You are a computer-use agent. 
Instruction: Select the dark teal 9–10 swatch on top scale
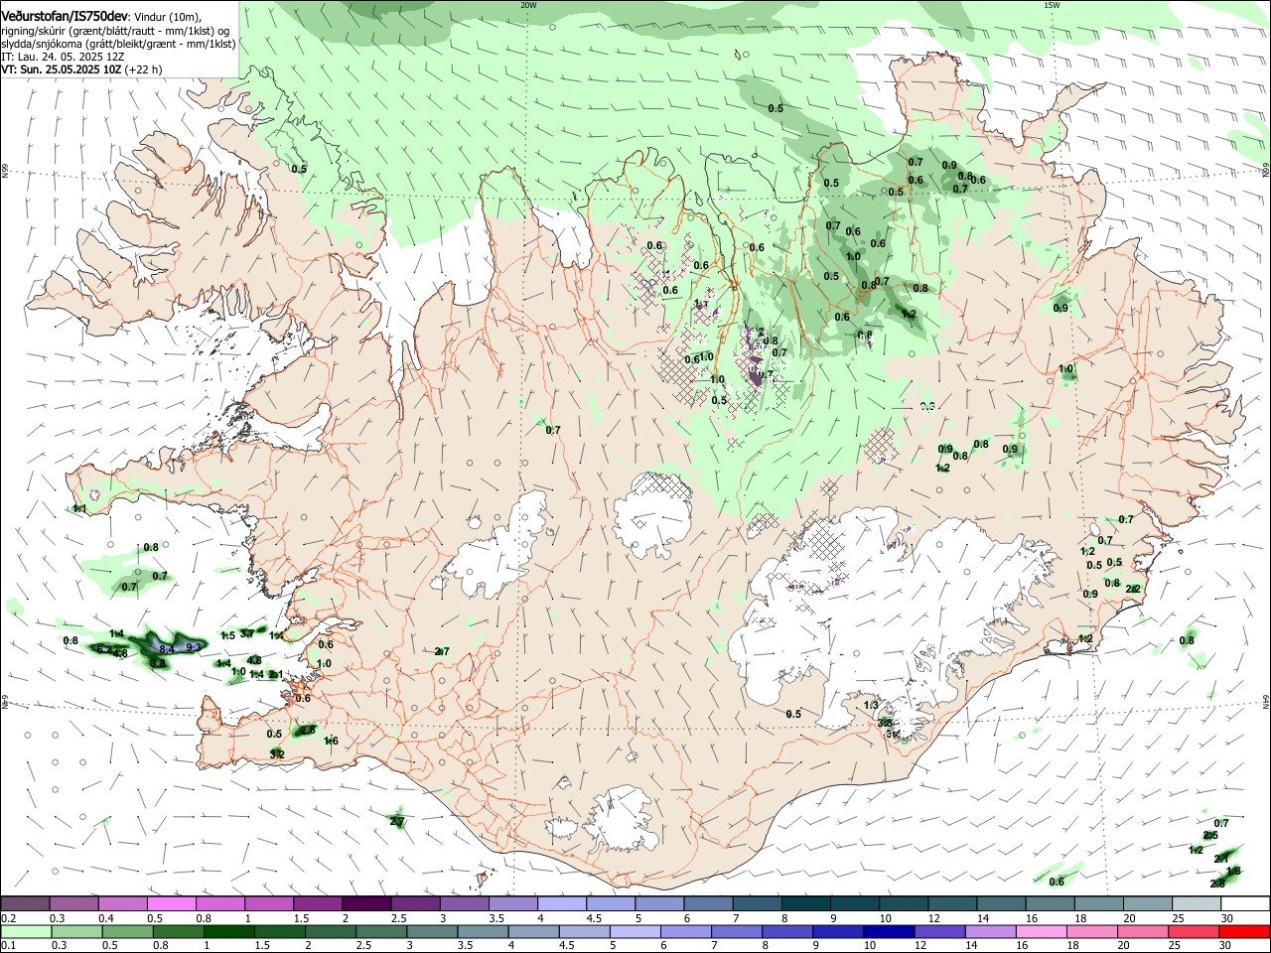click(x=854, y=904)
